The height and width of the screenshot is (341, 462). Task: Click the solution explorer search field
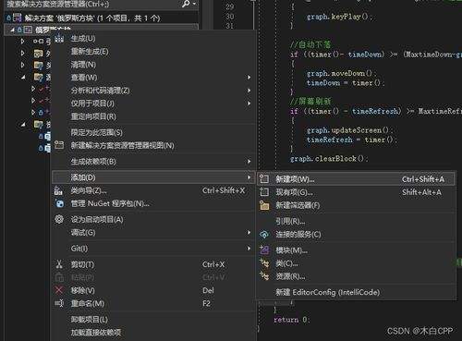[92, 4]
